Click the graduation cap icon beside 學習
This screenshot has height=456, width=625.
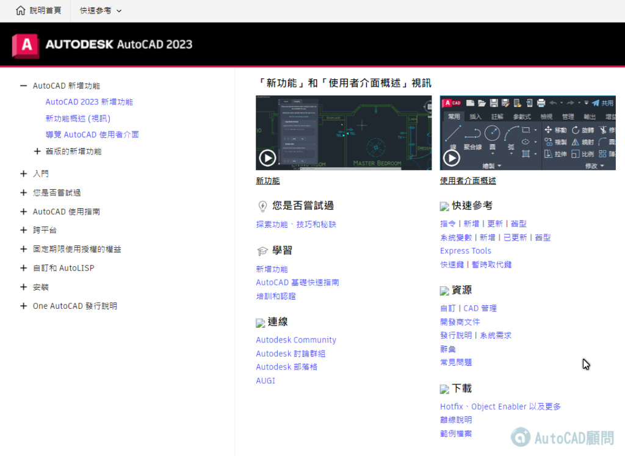tap(262, 251)
